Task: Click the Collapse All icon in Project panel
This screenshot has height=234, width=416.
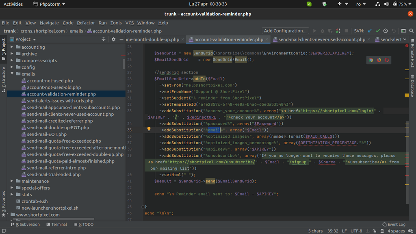Action: (104, 39)
